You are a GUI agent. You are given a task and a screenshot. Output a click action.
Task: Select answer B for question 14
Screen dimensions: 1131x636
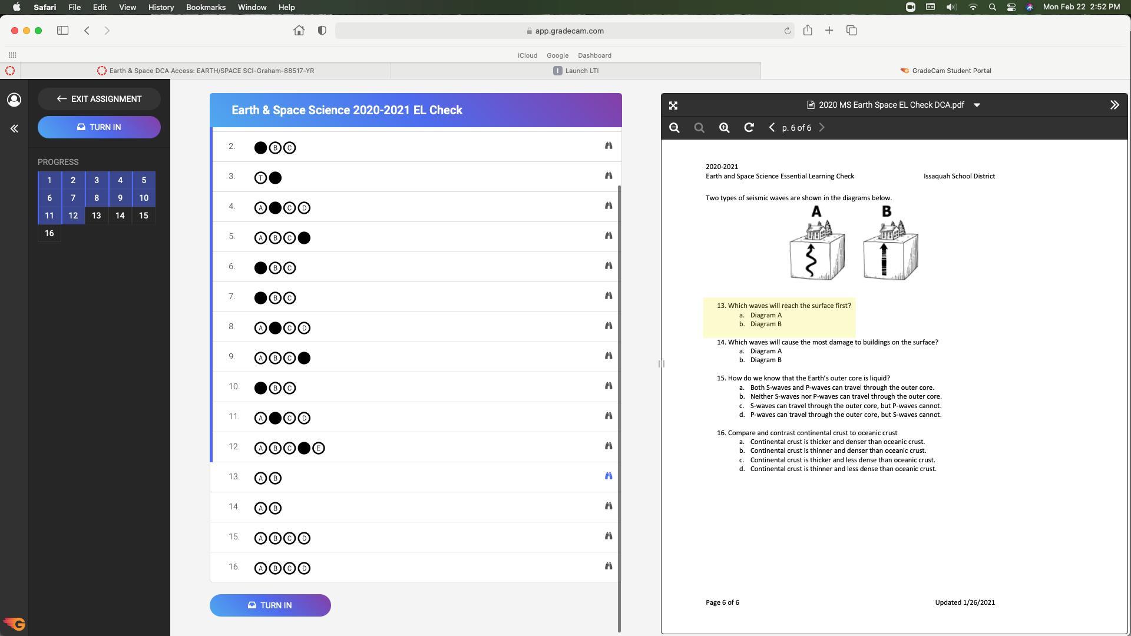pos(275,508)
